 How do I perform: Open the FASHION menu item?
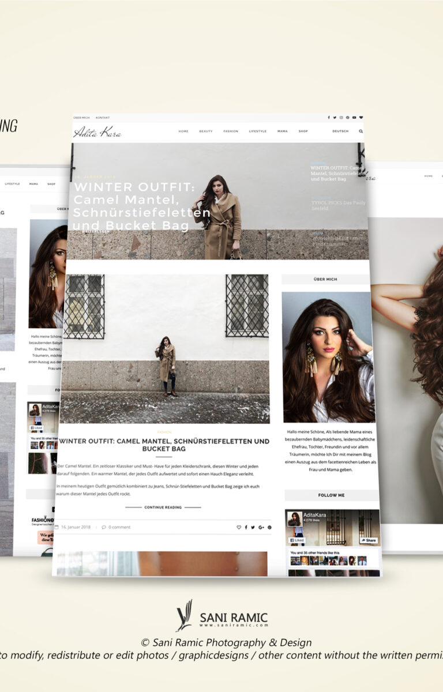[x=231, y=131]
